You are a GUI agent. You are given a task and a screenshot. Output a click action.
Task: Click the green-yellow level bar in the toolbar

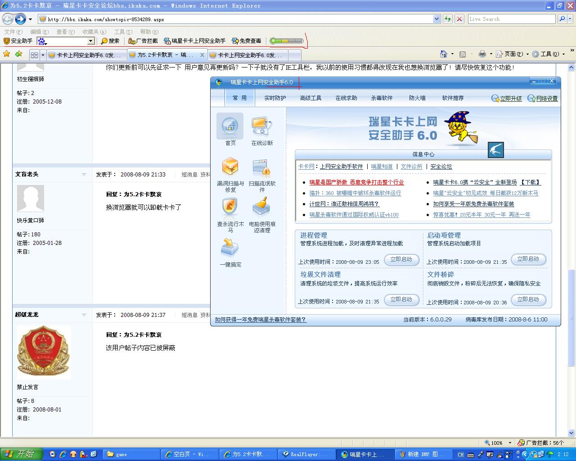pos(287,41)
